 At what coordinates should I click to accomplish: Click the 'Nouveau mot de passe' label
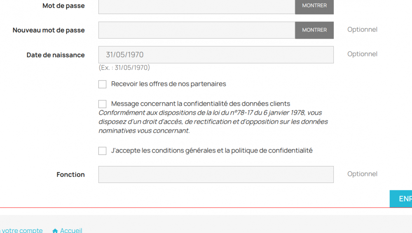tap(49, 30)
